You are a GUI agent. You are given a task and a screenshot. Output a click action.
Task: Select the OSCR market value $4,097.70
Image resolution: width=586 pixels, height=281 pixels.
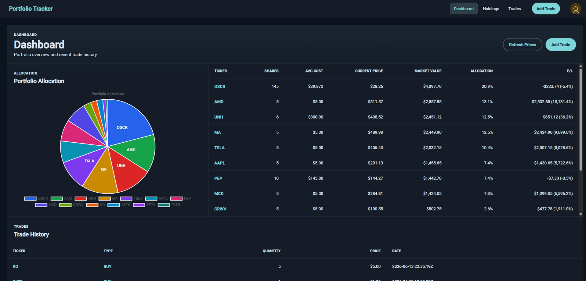[432, 87]
